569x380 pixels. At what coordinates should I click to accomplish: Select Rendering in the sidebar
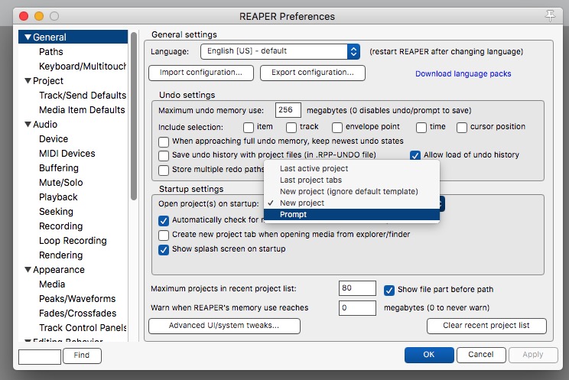coord(60,255)
